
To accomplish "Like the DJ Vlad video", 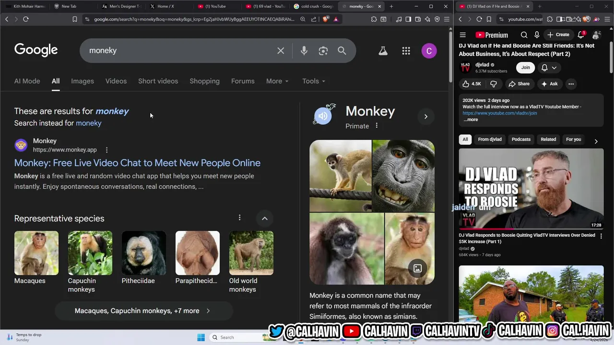I will coord(472,84).
